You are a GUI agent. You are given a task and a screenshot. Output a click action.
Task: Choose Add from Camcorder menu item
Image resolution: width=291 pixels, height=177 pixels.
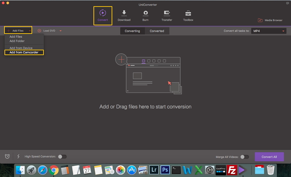coord(24,52)
